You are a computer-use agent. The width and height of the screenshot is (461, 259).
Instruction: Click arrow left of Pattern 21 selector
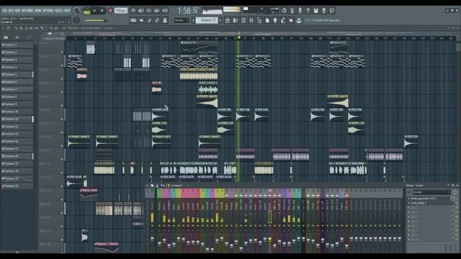click(194, 20)
